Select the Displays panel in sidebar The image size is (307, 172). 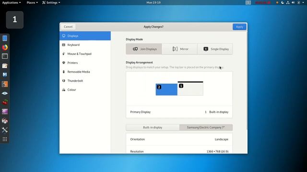85,36
